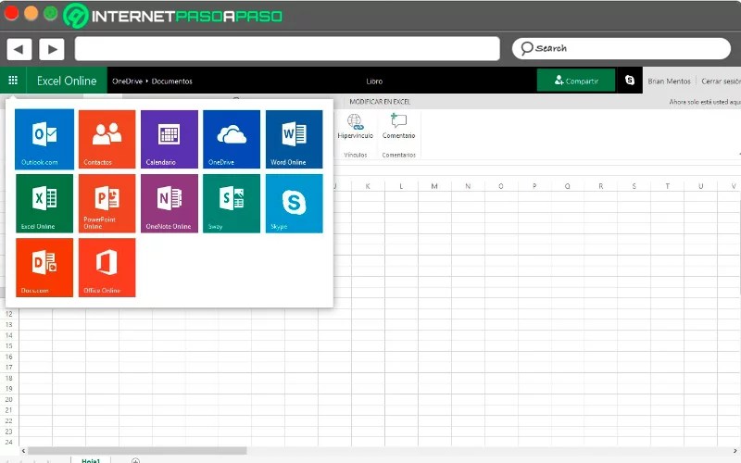Open OneNote Online tile

pyautogui.click(x=170, y=203)
